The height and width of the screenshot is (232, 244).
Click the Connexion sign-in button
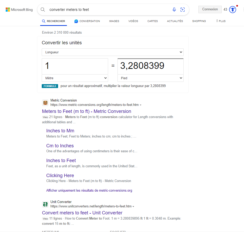click(x=210, y=9)
